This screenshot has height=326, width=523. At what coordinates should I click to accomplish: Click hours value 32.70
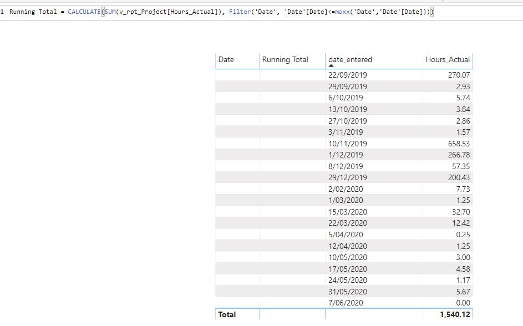[x=461, y=212]
